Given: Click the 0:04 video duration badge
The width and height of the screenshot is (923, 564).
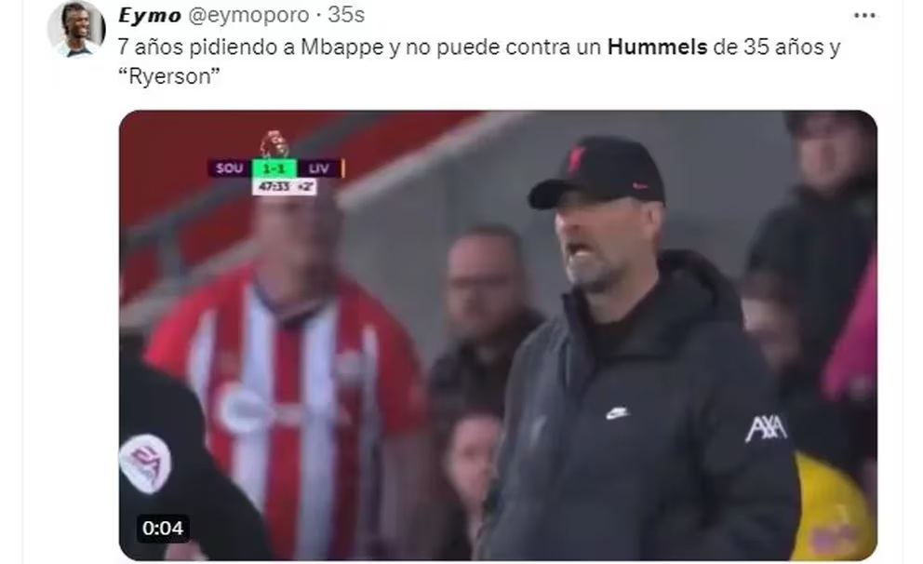Looking at the screenshot, I should [163, 528].
